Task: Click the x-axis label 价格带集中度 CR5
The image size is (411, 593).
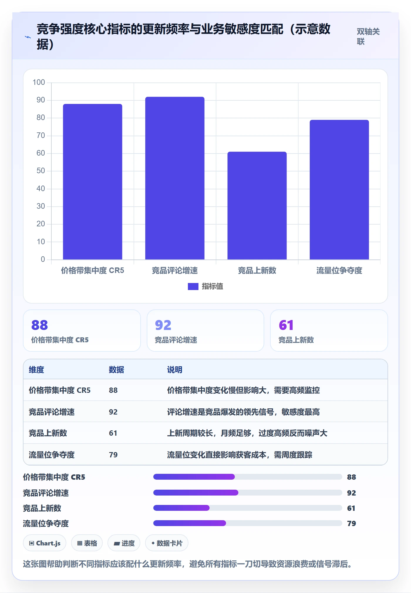Action: [x=92, y=270]
